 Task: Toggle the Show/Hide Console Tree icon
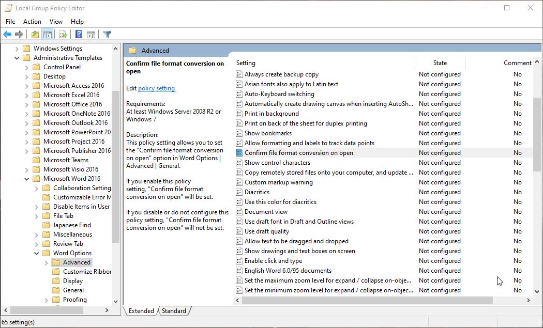(48, 34)
